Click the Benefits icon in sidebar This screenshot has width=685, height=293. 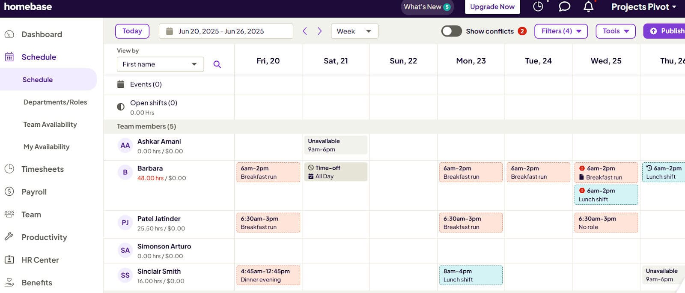9,282
